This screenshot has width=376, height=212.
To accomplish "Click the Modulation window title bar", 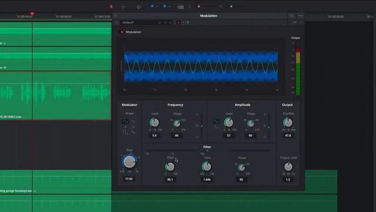I will pos(209,16).
